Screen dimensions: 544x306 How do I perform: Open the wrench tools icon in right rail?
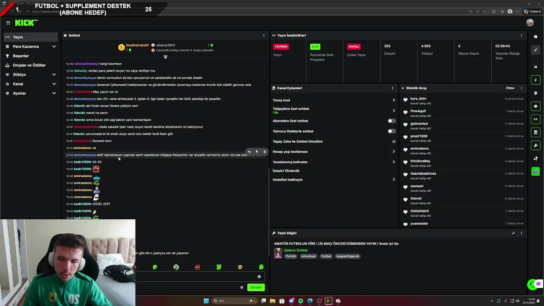pos(535,145)
